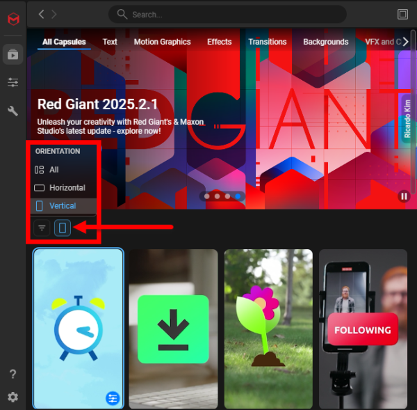
Task: Open the Red Giant 2025.2.1 banner title
Action: (x=97, y=104)
